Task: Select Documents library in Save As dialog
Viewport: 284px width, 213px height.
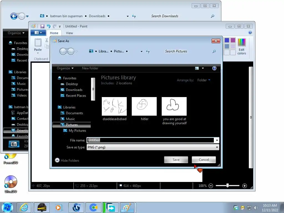Action: [74, 113]
